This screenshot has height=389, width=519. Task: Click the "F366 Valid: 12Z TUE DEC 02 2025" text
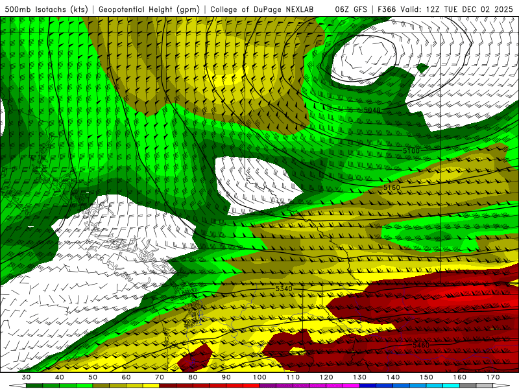tap(445, 9)
